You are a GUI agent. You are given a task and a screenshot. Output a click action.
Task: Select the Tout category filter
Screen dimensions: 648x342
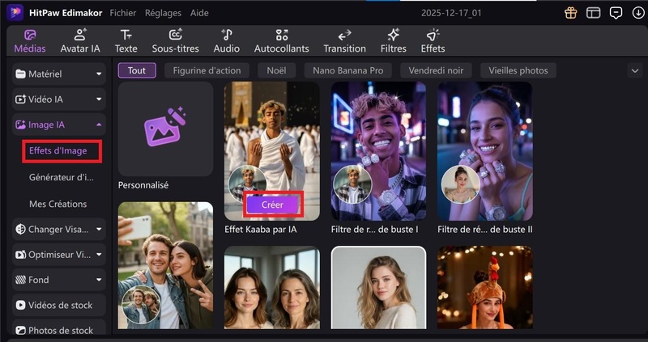click(137, 70)
